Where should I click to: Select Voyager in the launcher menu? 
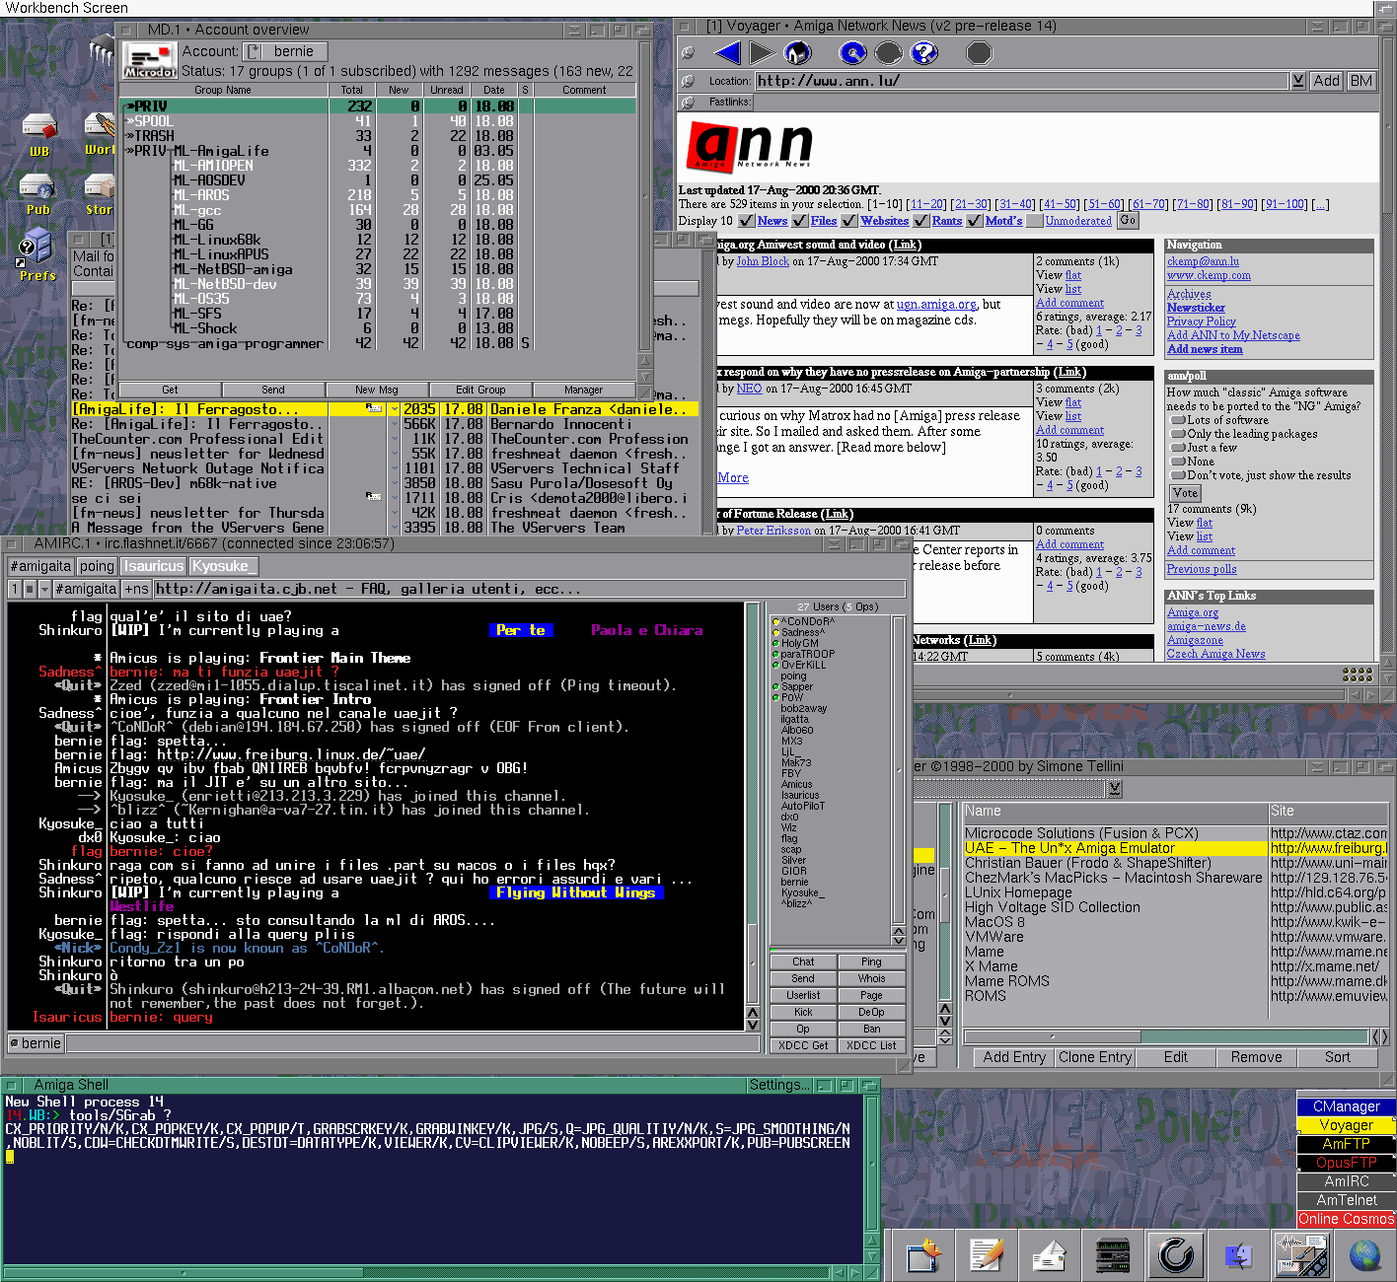(1346, 1125)
